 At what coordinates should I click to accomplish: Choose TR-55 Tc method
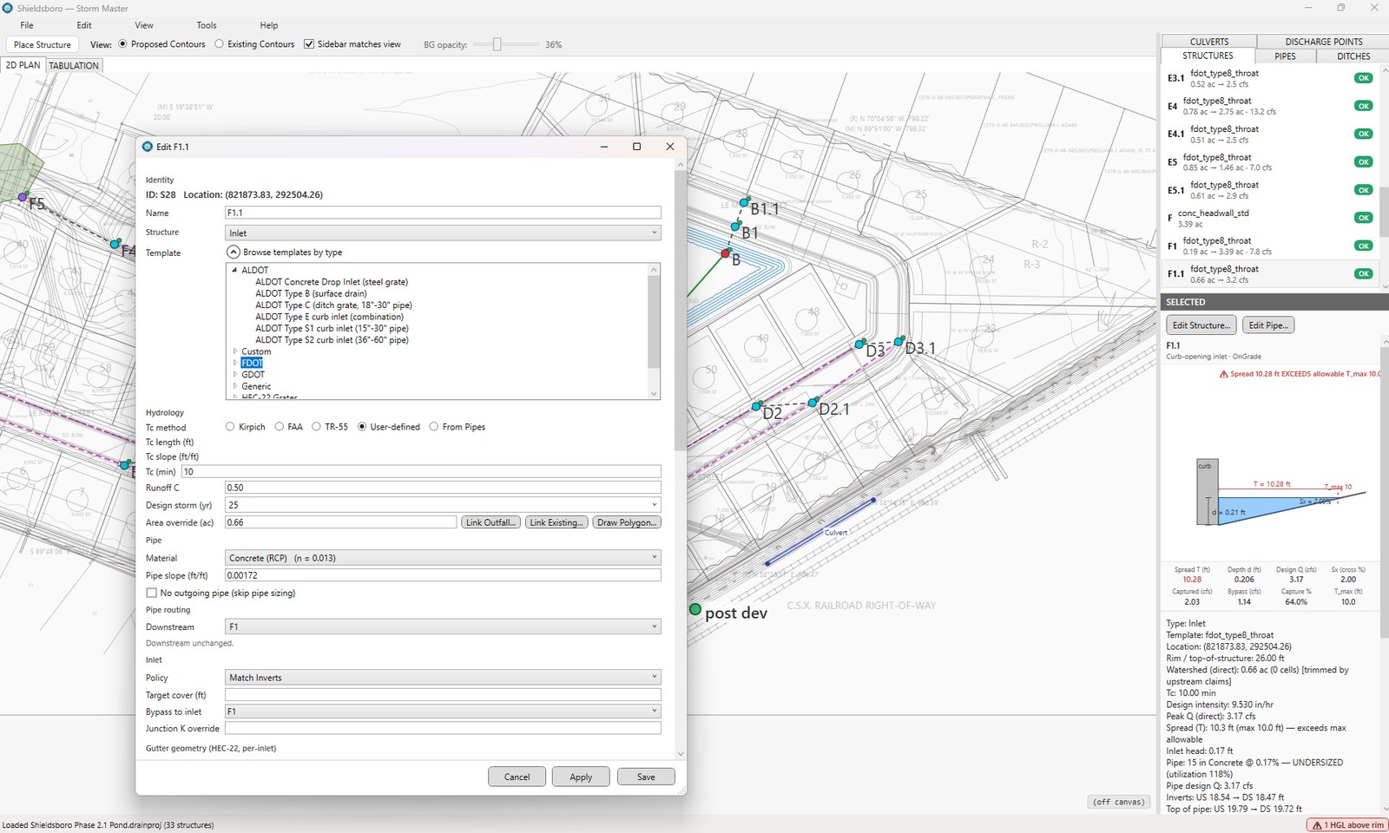(x=316, y=427)
